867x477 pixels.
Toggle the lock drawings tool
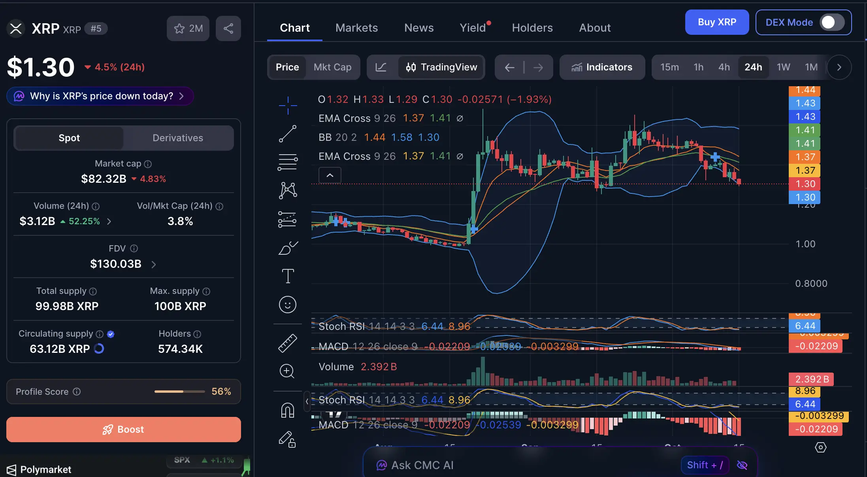pos(288,439)
